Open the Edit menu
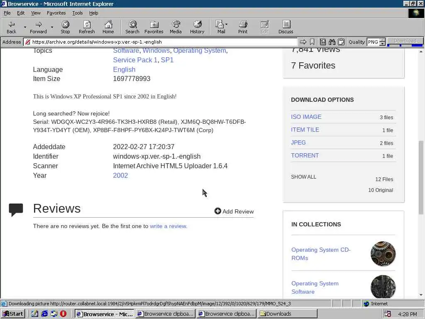Screen dimensions: 425x319 coord(21,13)
